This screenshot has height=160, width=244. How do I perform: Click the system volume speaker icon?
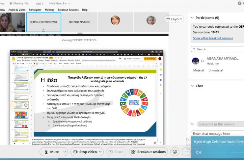tap(198, 152)
